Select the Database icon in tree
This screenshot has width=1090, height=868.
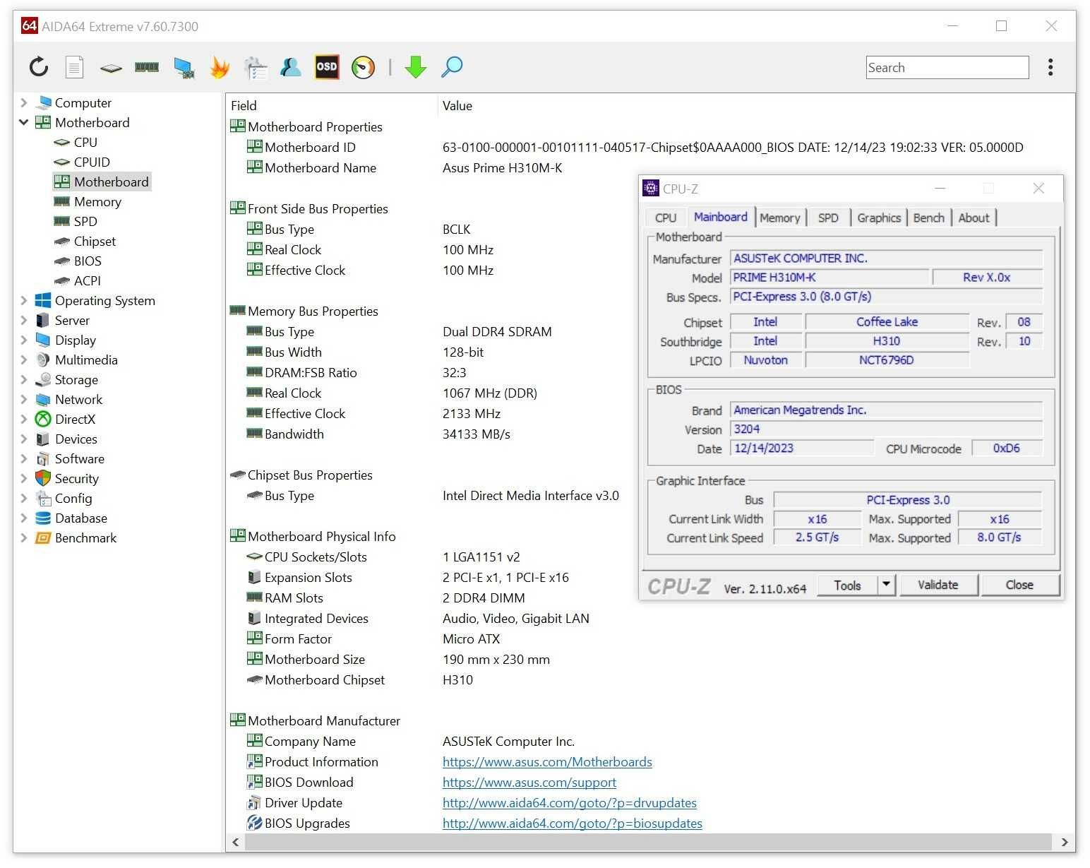(x=43, y=518)
